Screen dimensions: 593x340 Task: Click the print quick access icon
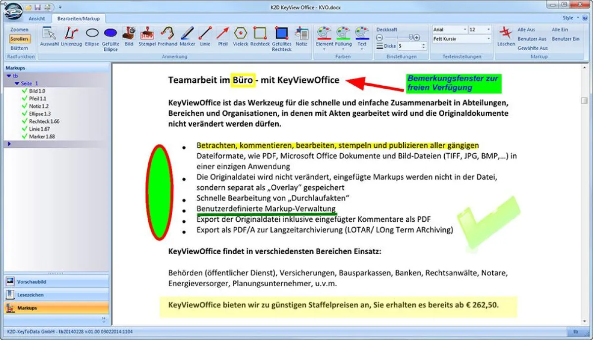[x=46, y=7]
